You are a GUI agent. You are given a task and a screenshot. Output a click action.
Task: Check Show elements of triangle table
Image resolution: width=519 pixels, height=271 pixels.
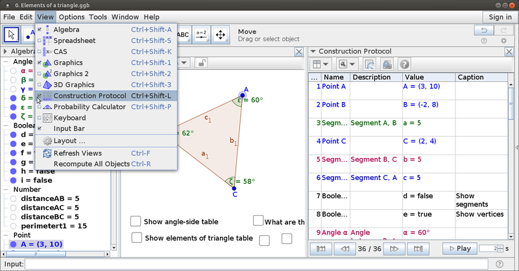[x=137, y=237]
